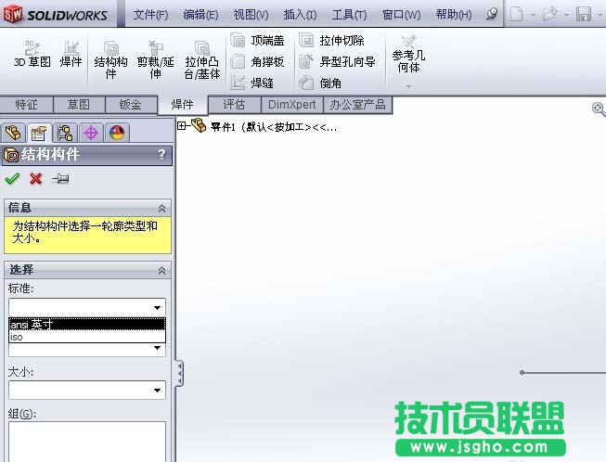Click the help question mark in 结构构件
The image size is (606, 462).
click(x=161, y=155)
